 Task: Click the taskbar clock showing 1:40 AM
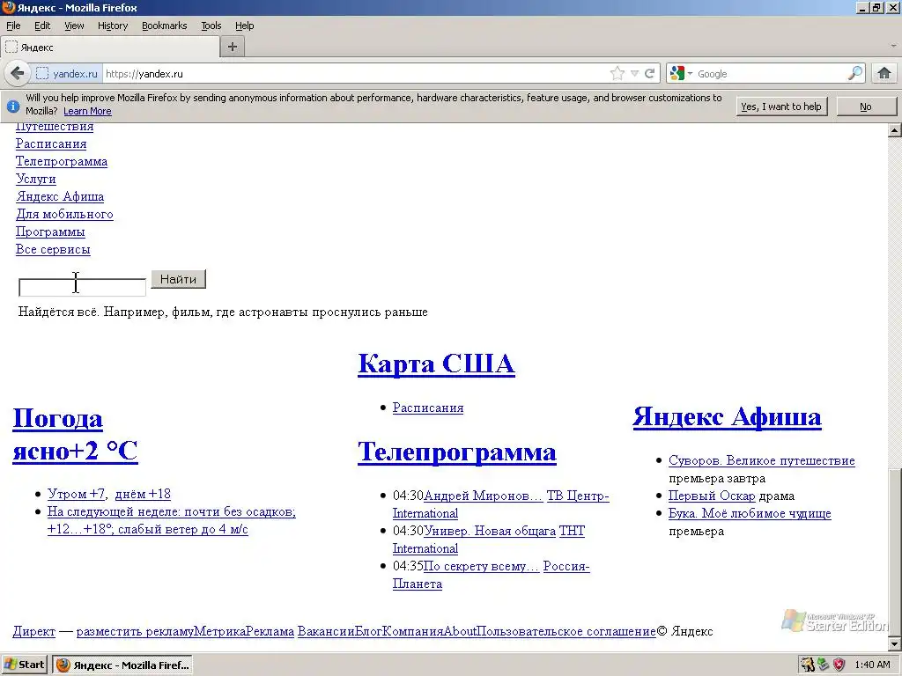pos(873,665)
